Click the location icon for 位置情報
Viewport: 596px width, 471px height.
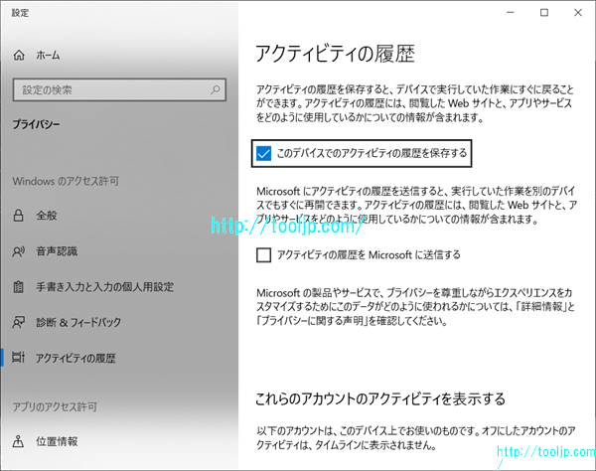pos(18,441)
